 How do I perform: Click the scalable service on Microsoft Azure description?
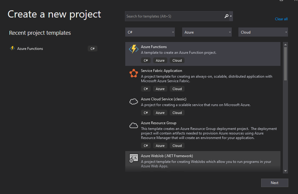click(195, 105)
